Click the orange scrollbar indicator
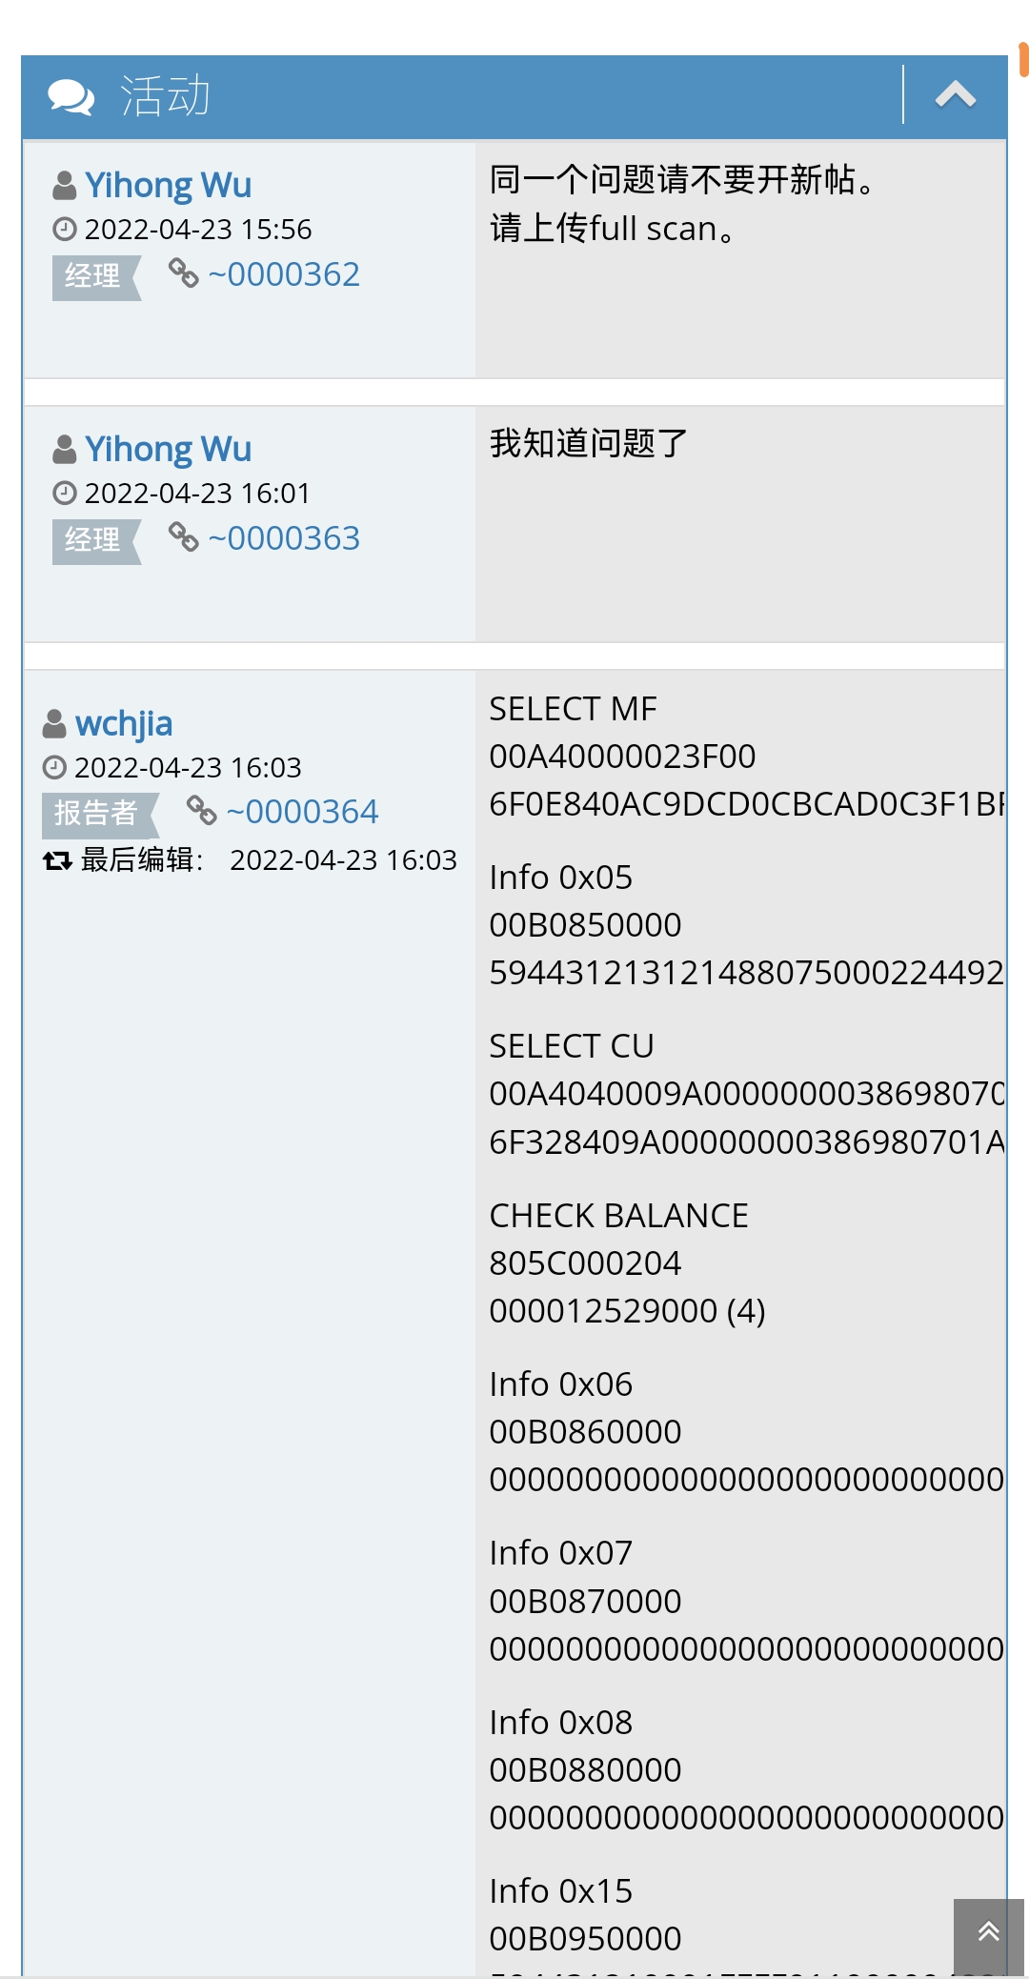The image size is (1029, 1979). pyautogui.click(x=1023, y=57)
